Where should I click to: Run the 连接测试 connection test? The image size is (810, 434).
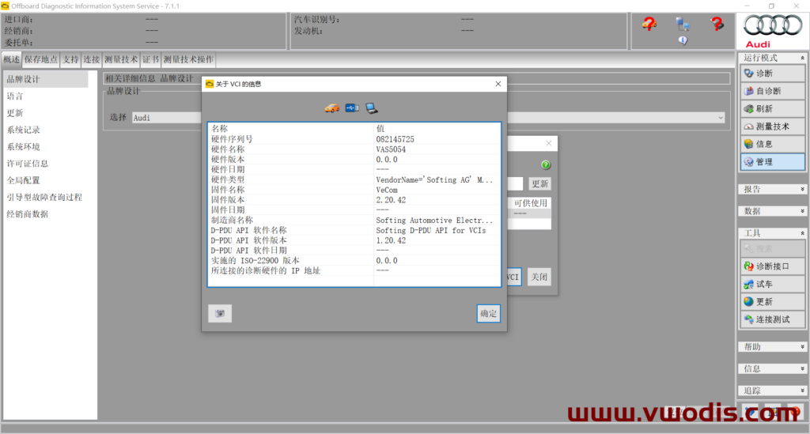(x=772, y=319)
